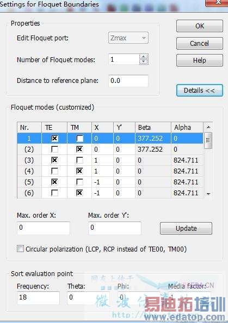Collapse details with Details << button
Screen dimensions: 228x323
point(200,91)
